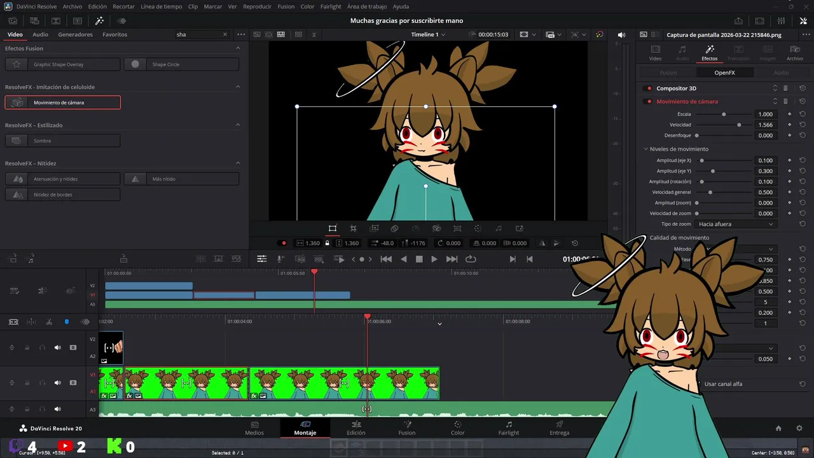Clear the effects search field
Viewport: 814px width, 458px height.
tap(224, 34)
